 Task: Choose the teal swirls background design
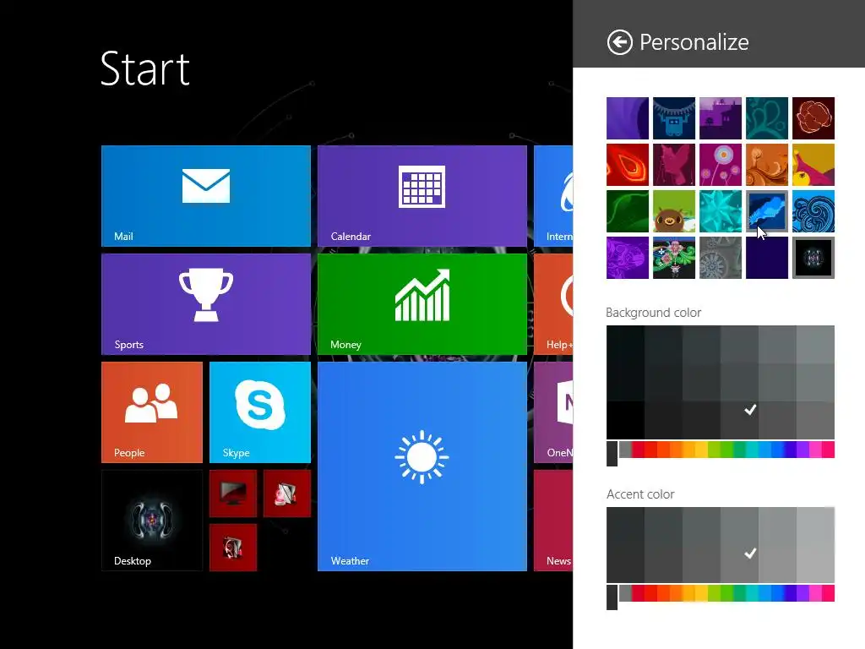click(767, 118)
